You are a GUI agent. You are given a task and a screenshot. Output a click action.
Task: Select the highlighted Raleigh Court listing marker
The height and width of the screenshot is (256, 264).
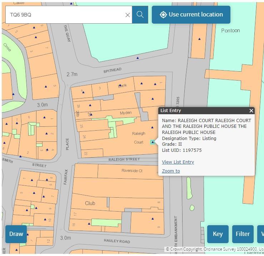[x=153, y=142]
